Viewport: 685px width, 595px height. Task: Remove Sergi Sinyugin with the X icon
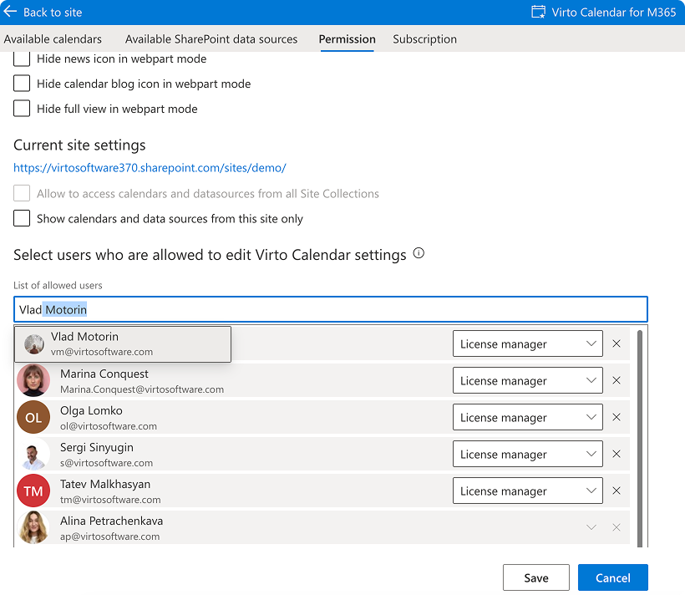tap(616, 454)
